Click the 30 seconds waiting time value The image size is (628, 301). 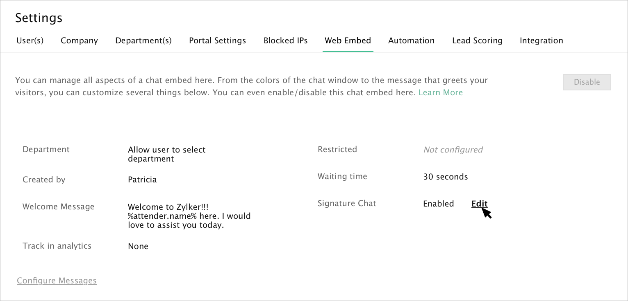click(x=445, y=177)
